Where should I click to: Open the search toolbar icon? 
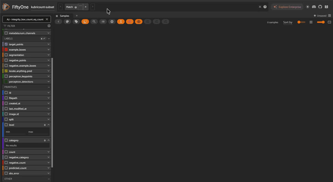[94, 21]
